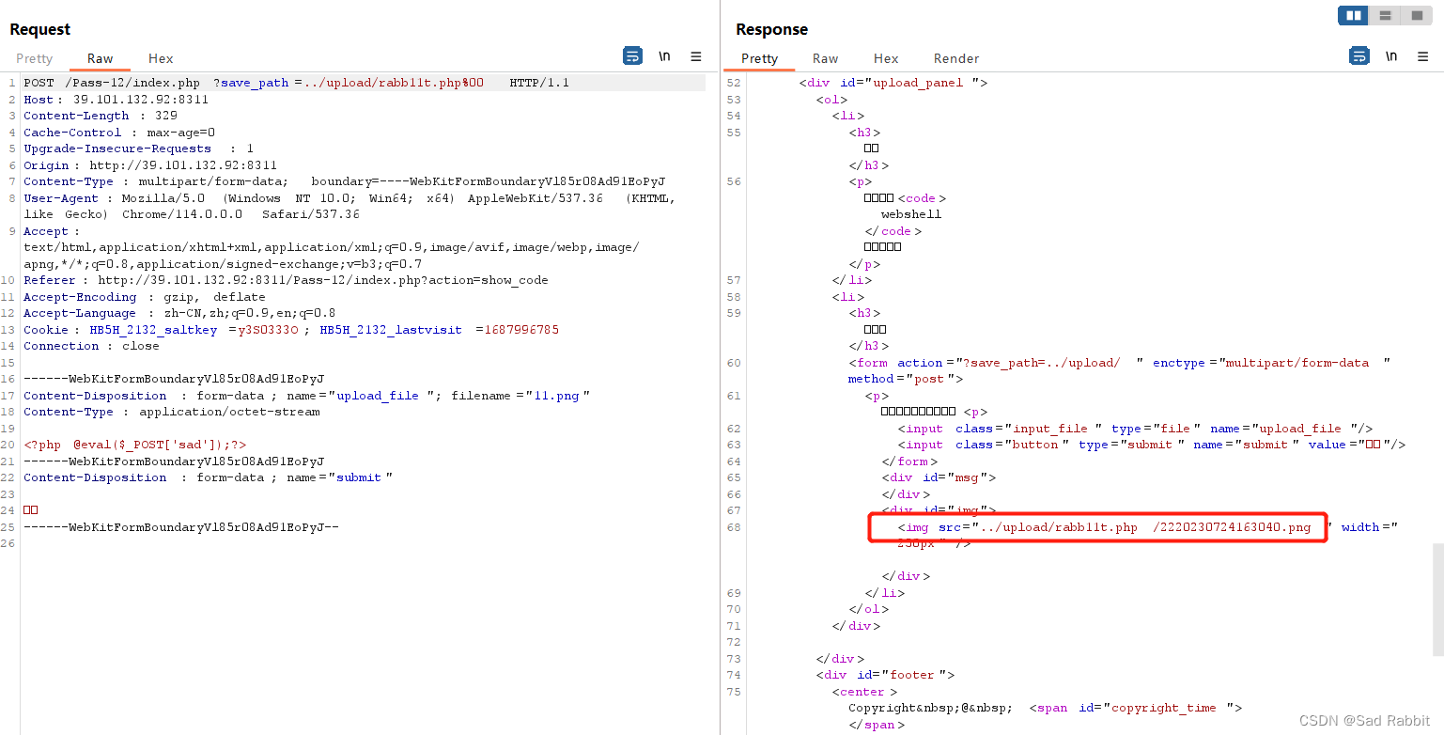
Task: Open the Response panel hamburger menu
Action: click(1421, 56)
